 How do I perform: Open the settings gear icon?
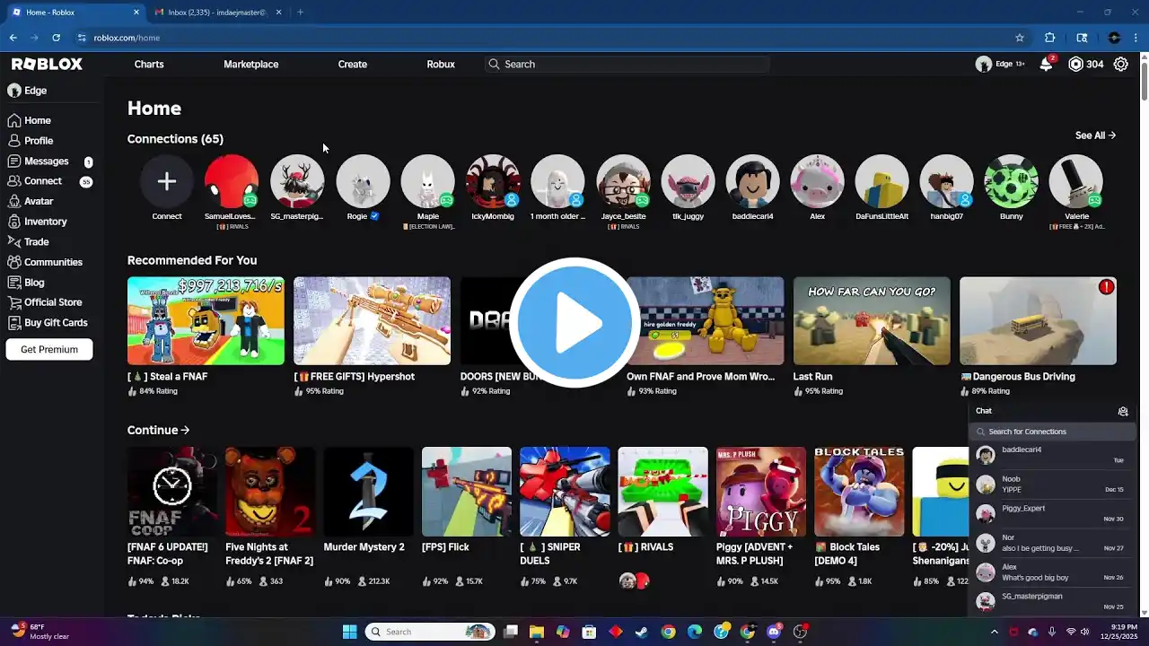1120,65
